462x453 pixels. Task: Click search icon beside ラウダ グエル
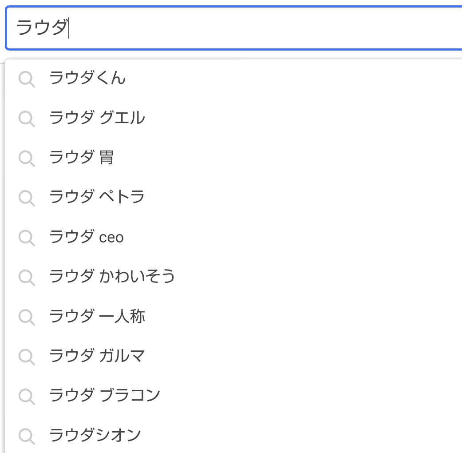pos(27,119)
